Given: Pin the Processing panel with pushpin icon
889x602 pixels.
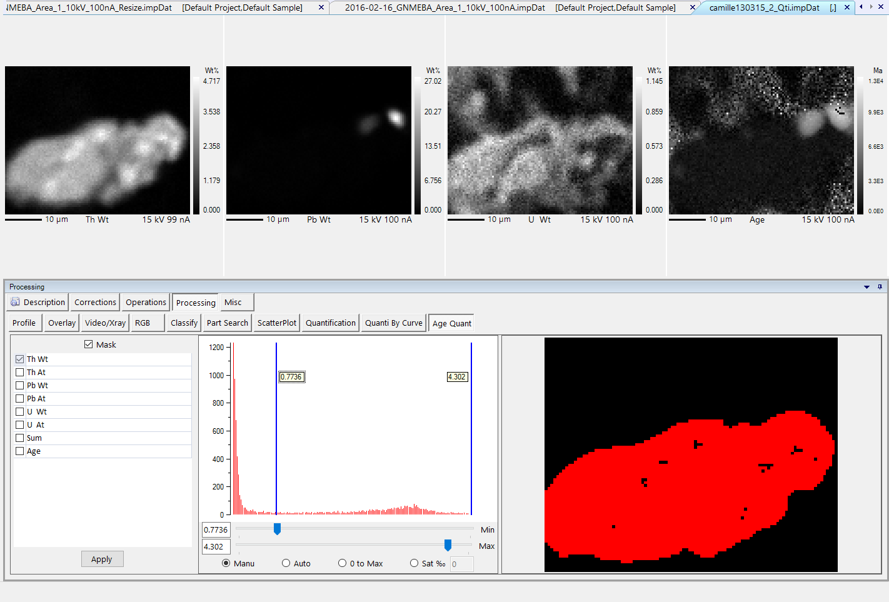Looking at the screenshot, I should (880, 287).
